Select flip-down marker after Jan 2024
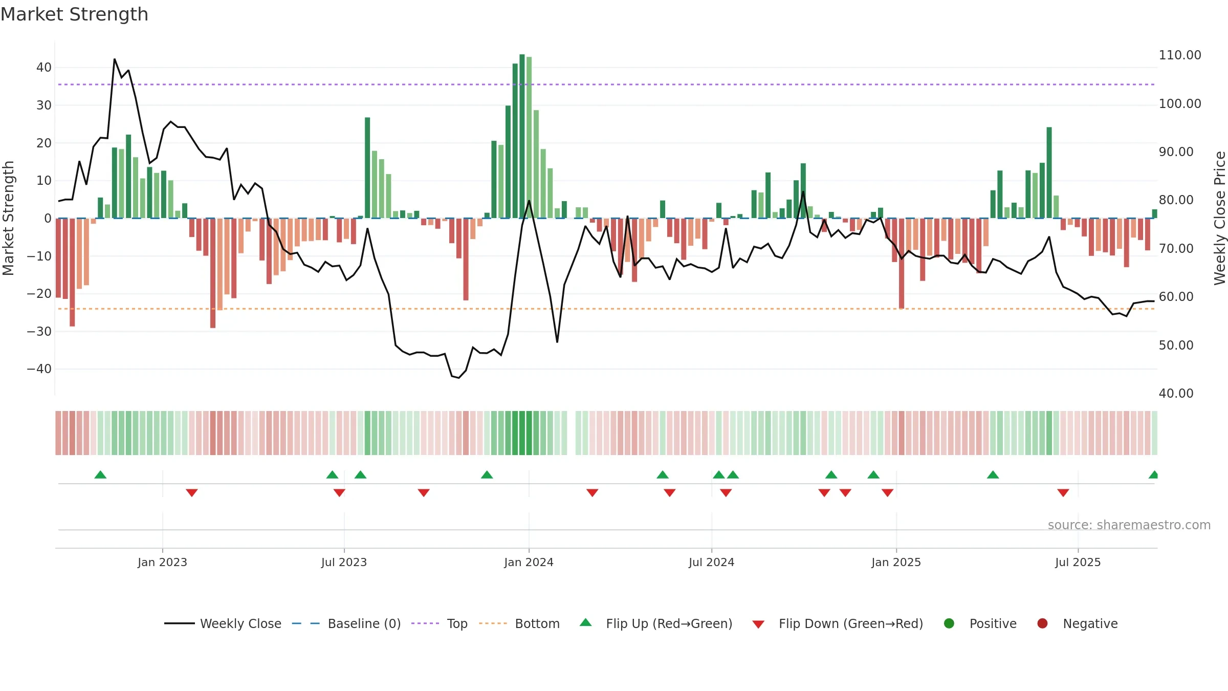1228x691 pixels. (593, 493)
